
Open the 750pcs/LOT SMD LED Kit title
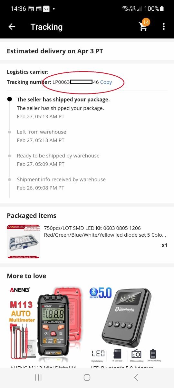[x=105, y=232]
